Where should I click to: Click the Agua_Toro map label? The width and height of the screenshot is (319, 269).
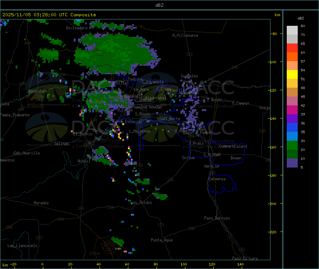click(x=38, y=91)
